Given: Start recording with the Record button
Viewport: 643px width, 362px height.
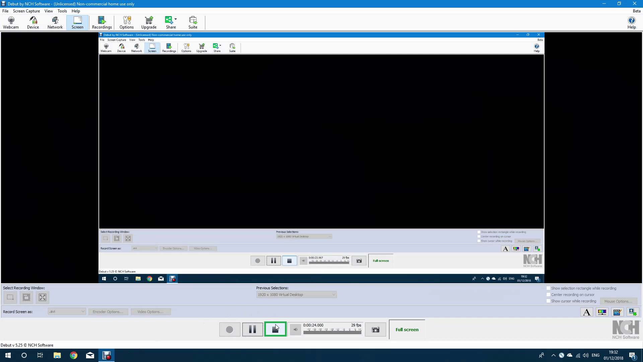Looking at the screenshot, I should [230, 329].
